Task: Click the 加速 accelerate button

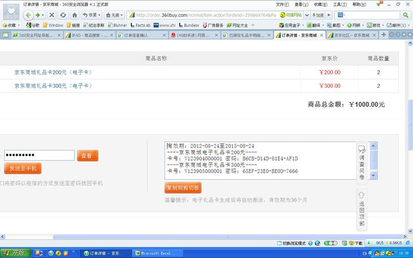Action: pos(318,15)
